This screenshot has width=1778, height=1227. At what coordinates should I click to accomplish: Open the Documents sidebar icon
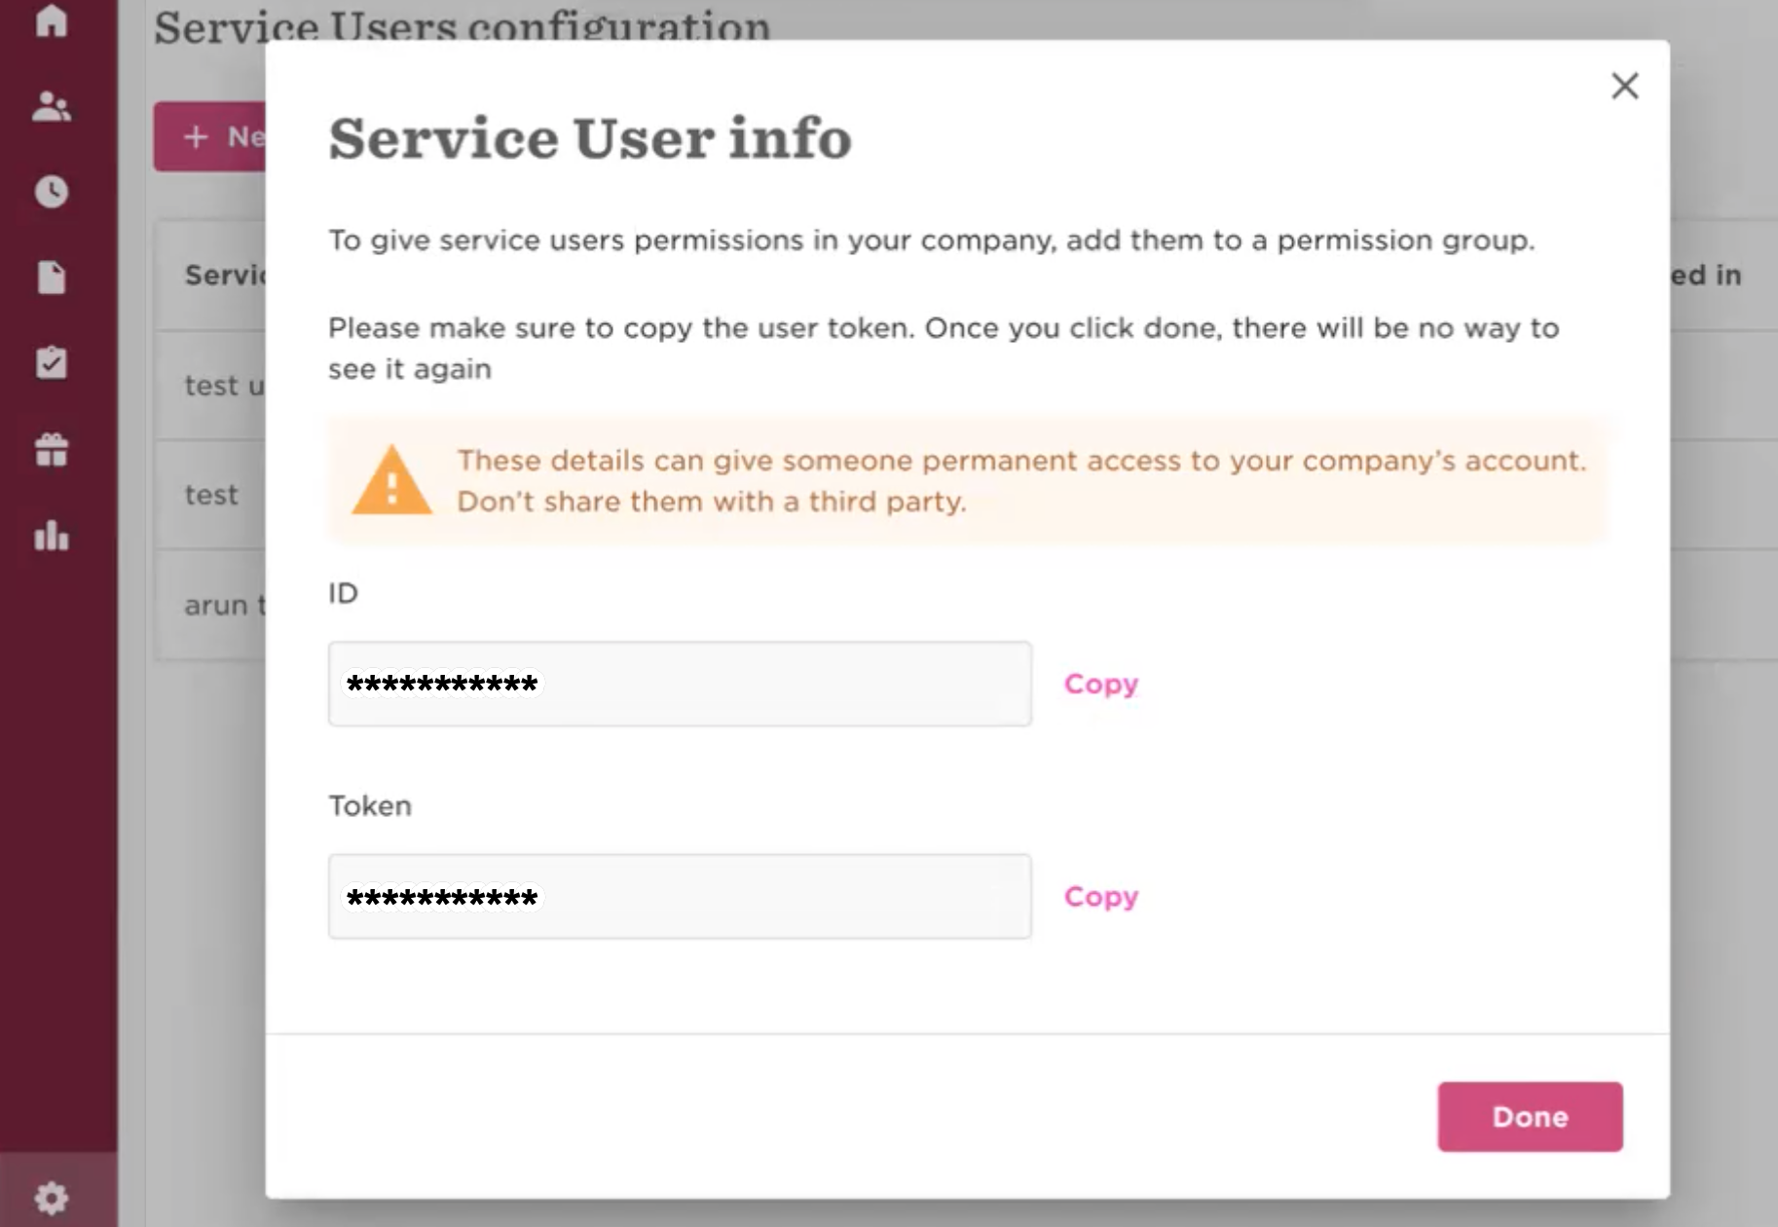coord(51,278)
